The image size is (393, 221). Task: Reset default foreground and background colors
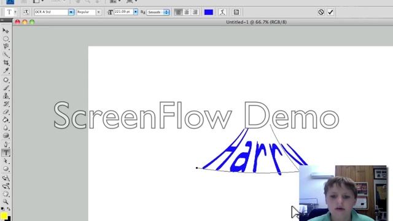2,209
